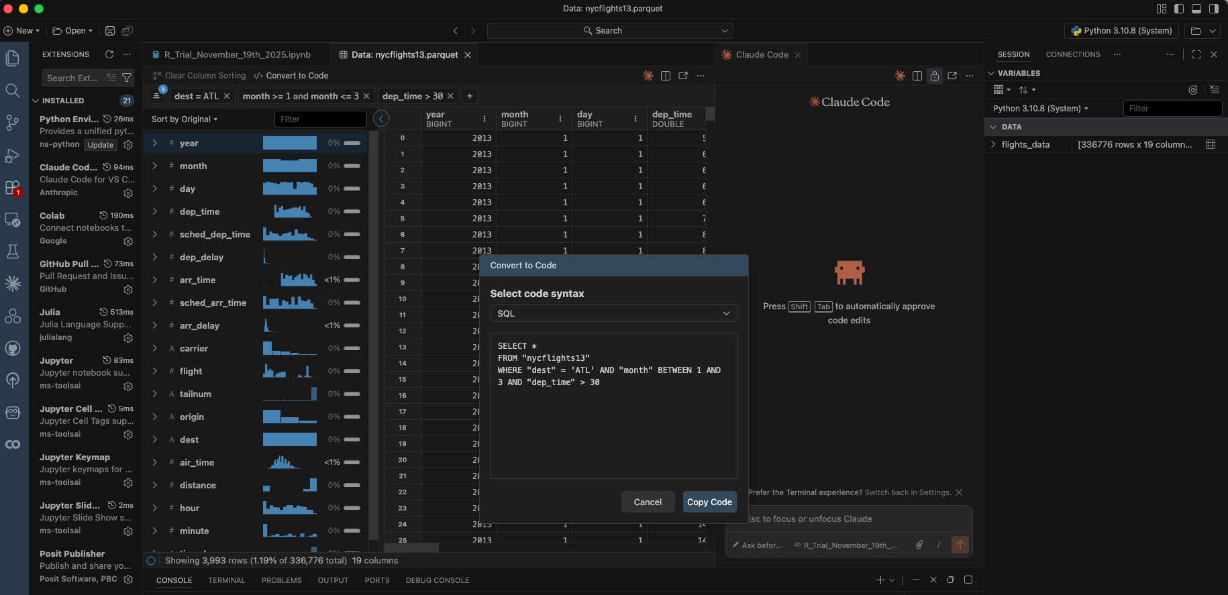Click attach file paperclip in Claude input
Viewport: 1228px width, 595px height.
click(919, 545)
